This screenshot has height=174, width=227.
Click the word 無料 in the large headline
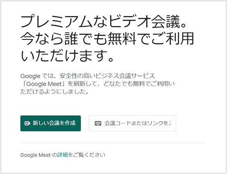122,39
